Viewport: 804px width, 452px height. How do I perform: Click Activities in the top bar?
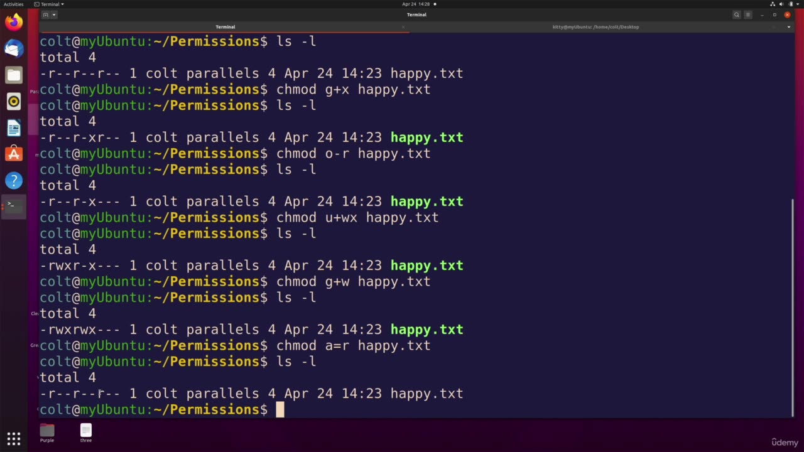point(13,4)
